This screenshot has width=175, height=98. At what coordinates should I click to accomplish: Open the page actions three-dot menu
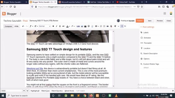point(135,7)
